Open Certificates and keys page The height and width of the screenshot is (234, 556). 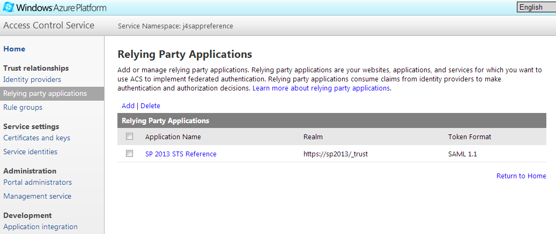(x=36, y=138)
